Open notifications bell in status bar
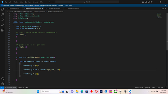Screen dimensions: 168x94 pos(166,87)
